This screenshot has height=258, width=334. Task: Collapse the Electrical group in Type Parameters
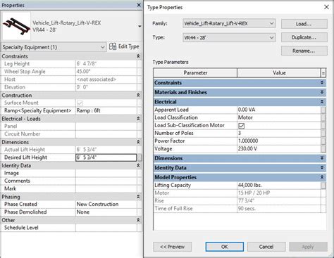click(x=322, y=102)
